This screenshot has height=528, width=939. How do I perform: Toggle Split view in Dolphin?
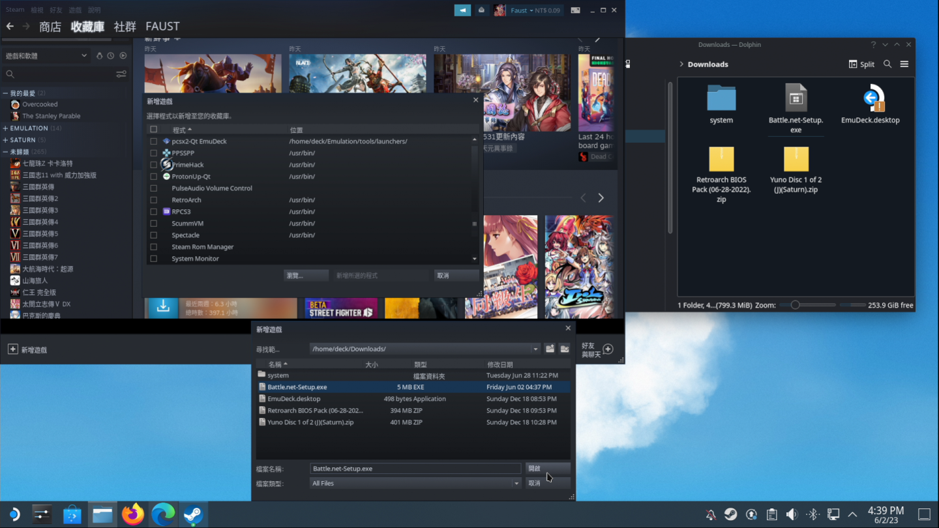pyautogui.click(x=861, y=64)
